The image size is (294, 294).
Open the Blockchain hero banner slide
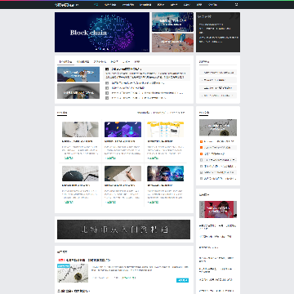coord(102,32)
